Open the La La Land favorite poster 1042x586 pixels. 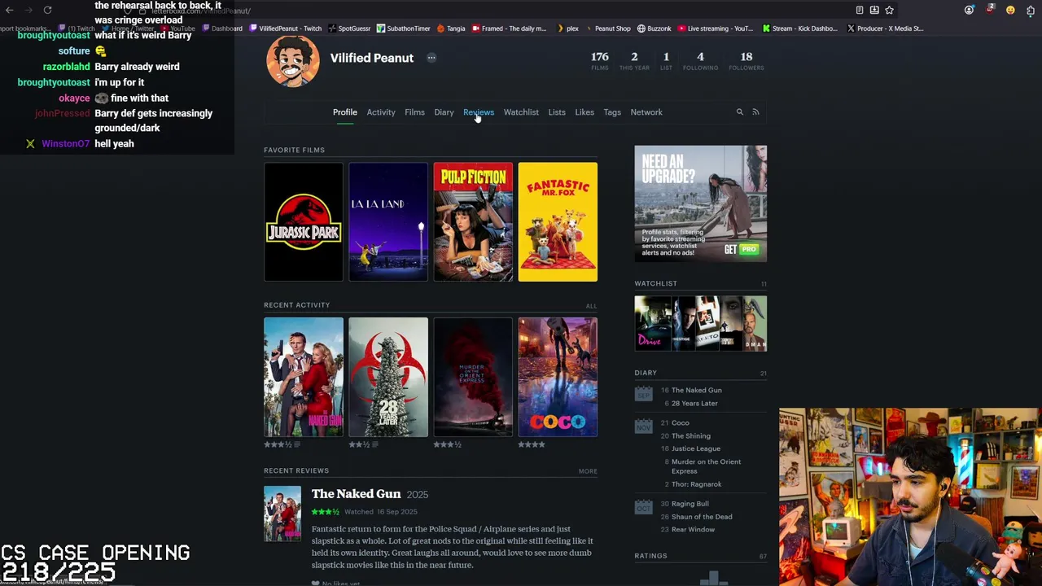point(388,222)
